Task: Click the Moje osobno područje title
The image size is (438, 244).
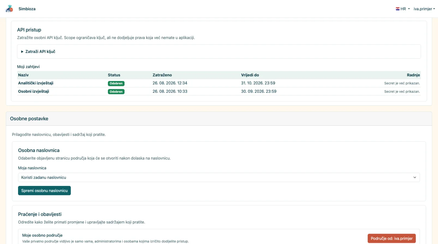Action: [x=42, y=235]
